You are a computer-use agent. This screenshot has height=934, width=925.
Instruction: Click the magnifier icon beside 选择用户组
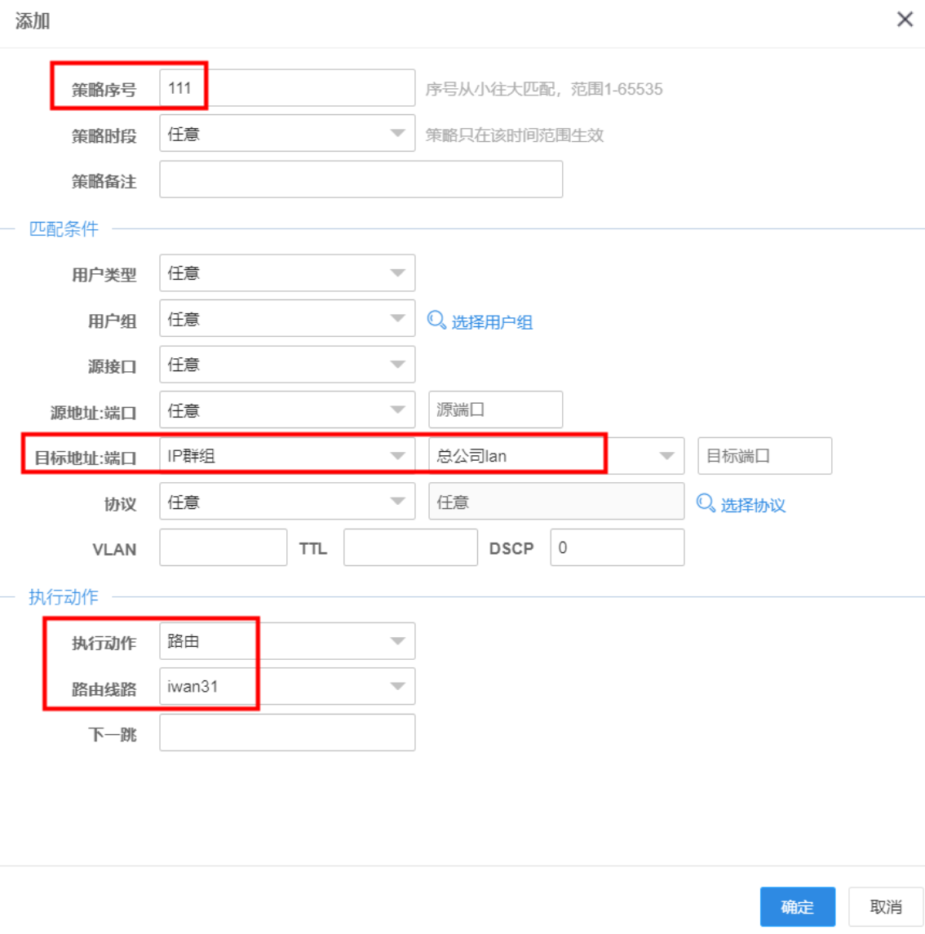[x=436, y=321]
